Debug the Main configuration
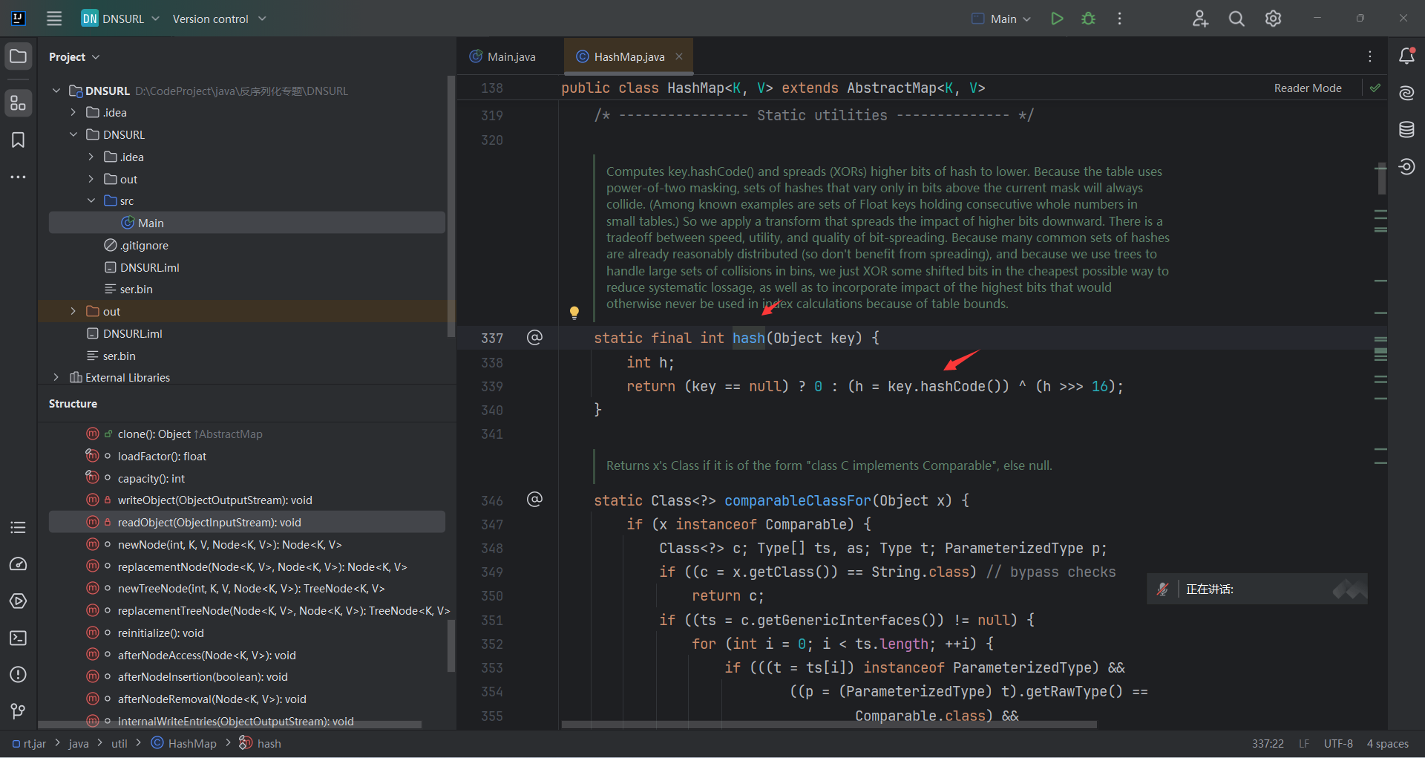 (1089, 19)
